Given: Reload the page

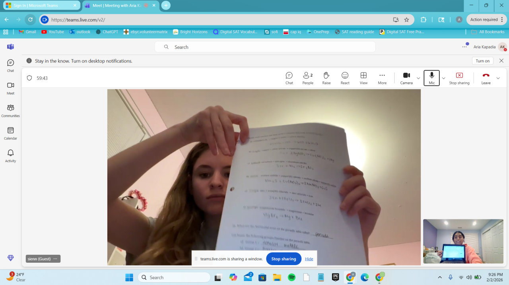Looking at the screenshot, I should pyautogui.click(x=30, y=19).
